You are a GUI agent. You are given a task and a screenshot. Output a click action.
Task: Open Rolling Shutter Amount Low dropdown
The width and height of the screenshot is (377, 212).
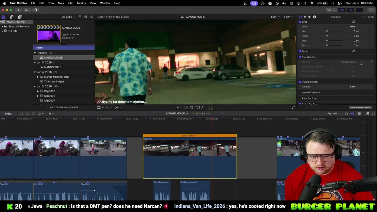353,87
